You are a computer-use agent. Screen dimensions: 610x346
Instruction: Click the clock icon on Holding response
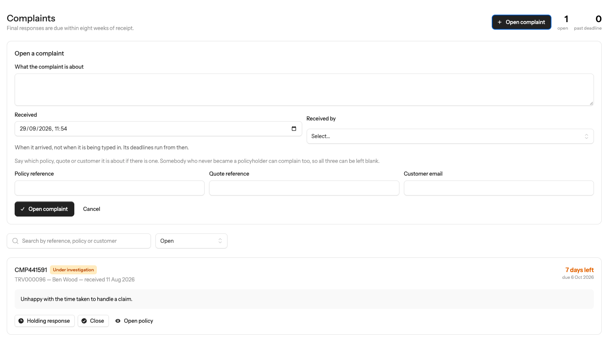point(21,321)
